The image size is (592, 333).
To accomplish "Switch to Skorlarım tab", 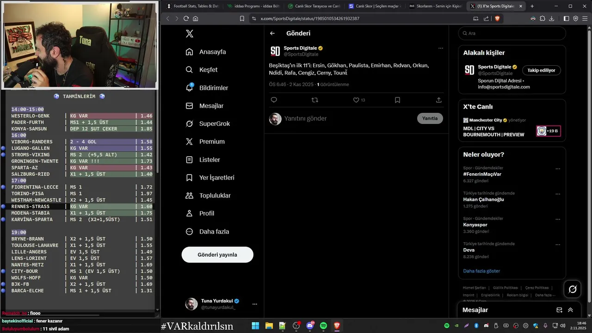I will [435, 6].
